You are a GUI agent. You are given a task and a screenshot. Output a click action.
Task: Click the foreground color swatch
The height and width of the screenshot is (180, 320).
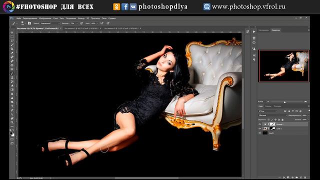pos(11,133)
